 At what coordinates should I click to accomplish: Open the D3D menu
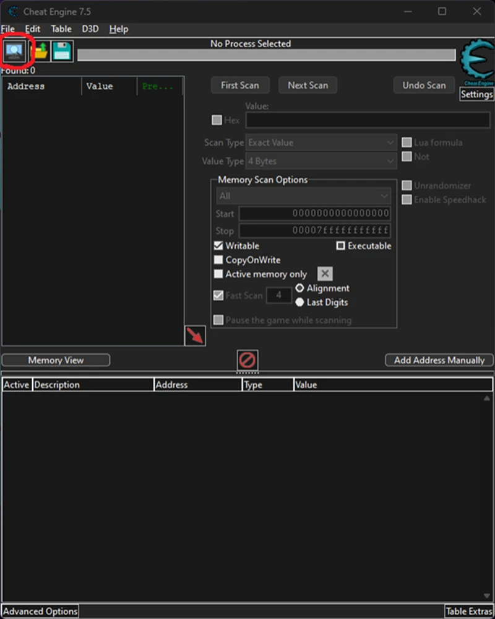[90, 29]
